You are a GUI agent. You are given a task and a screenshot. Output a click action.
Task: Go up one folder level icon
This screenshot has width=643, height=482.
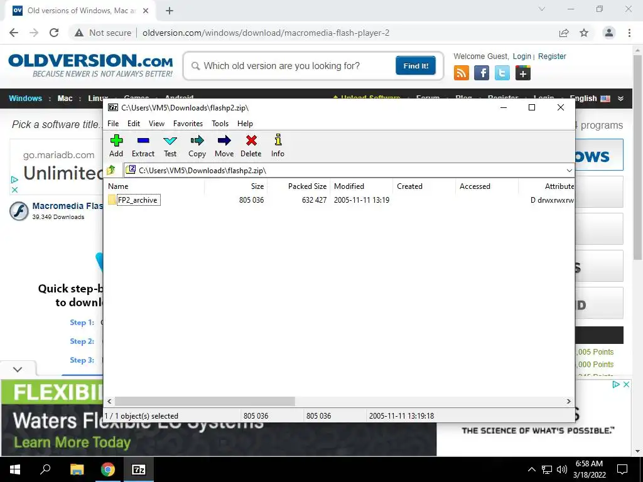point(111,169)
